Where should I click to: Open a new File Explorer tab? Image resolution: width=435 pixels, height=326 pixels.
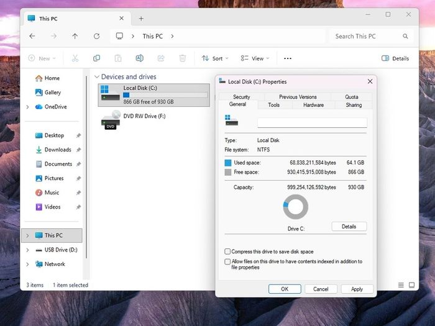coord(141,19)
